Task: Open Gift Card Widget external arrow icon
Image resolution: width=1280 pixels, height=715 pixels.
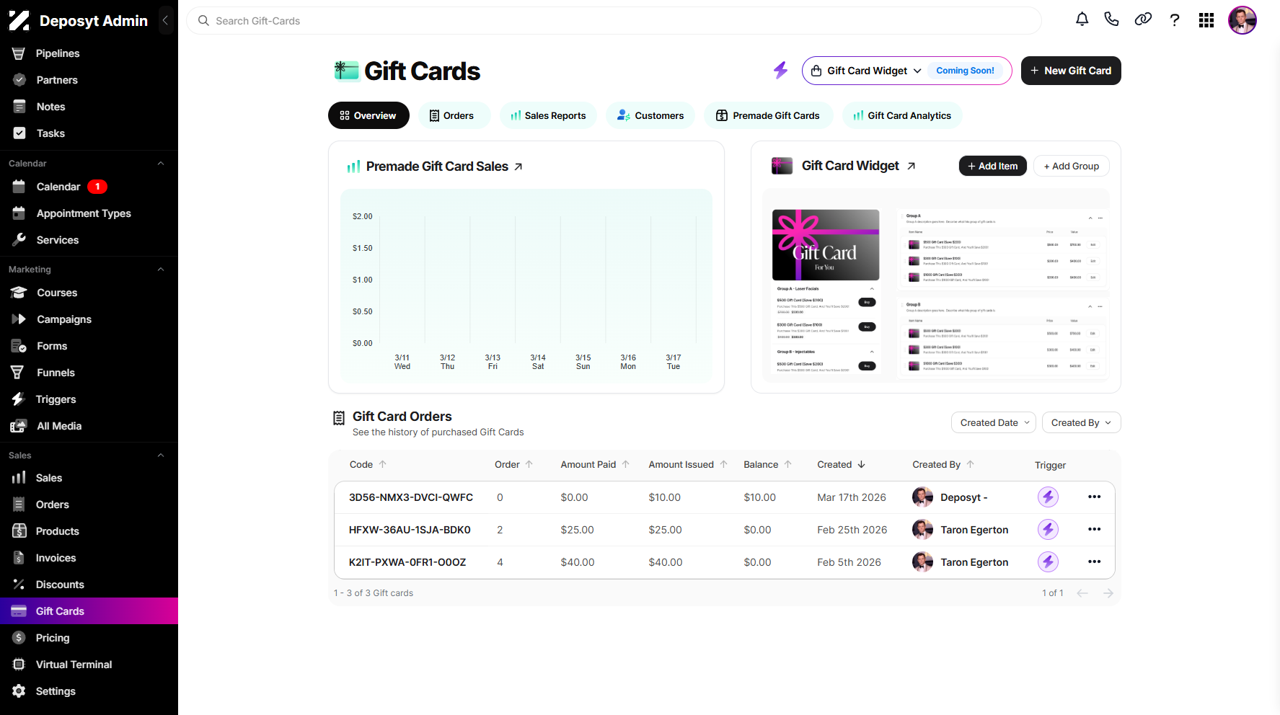Action: pyautogui.click(x=911, y=166)
